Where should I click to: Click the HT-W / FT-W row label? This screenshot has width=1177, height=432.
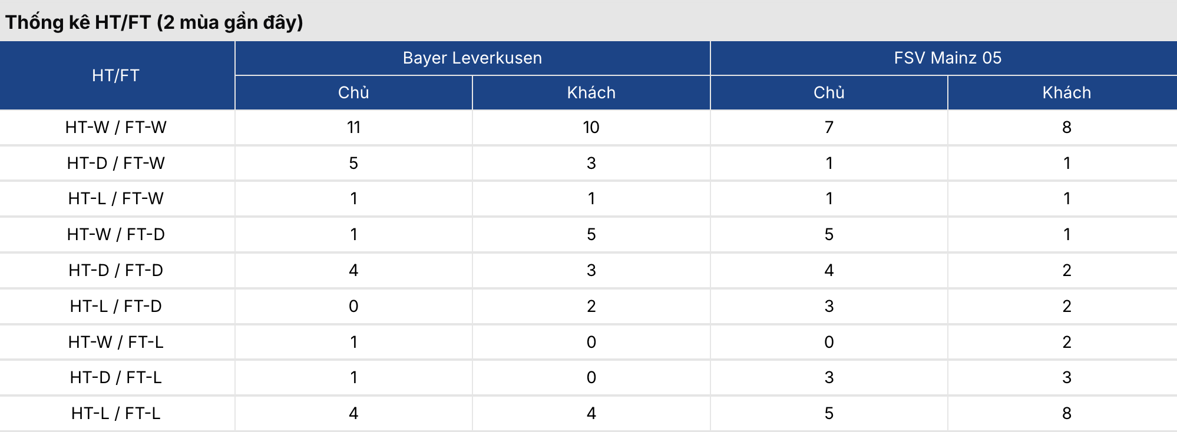116,127
